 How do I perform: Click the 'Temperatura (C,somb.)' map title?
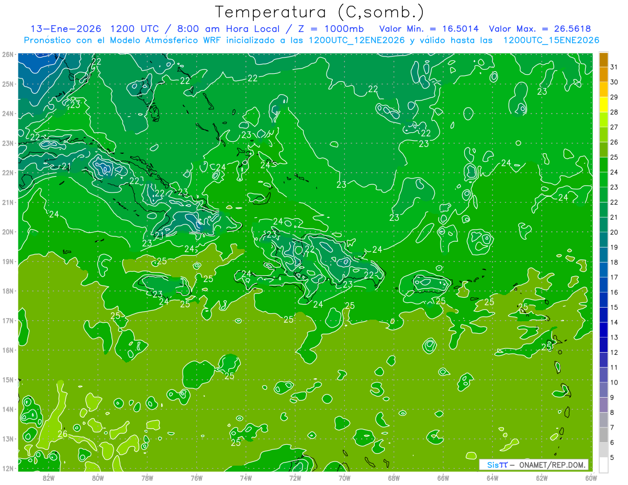pos(320,12)
